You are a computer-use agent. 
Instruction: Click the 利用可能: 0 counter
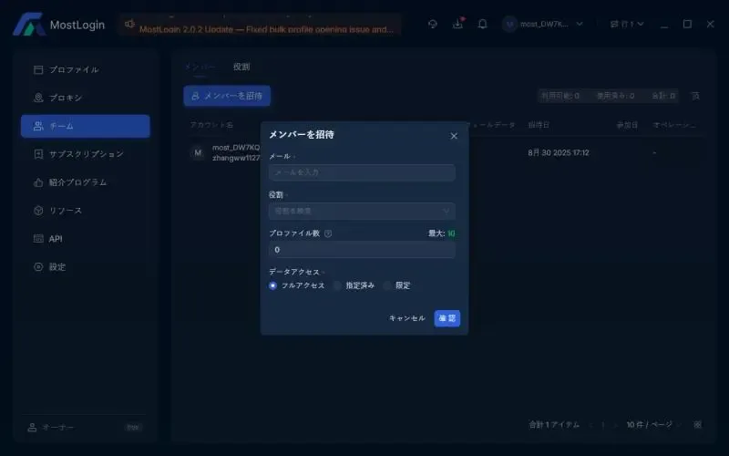(560, 96)
